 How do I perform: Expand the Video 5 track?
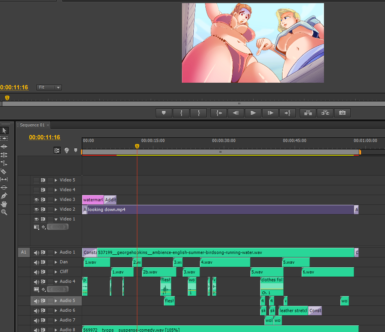(56, 180)
